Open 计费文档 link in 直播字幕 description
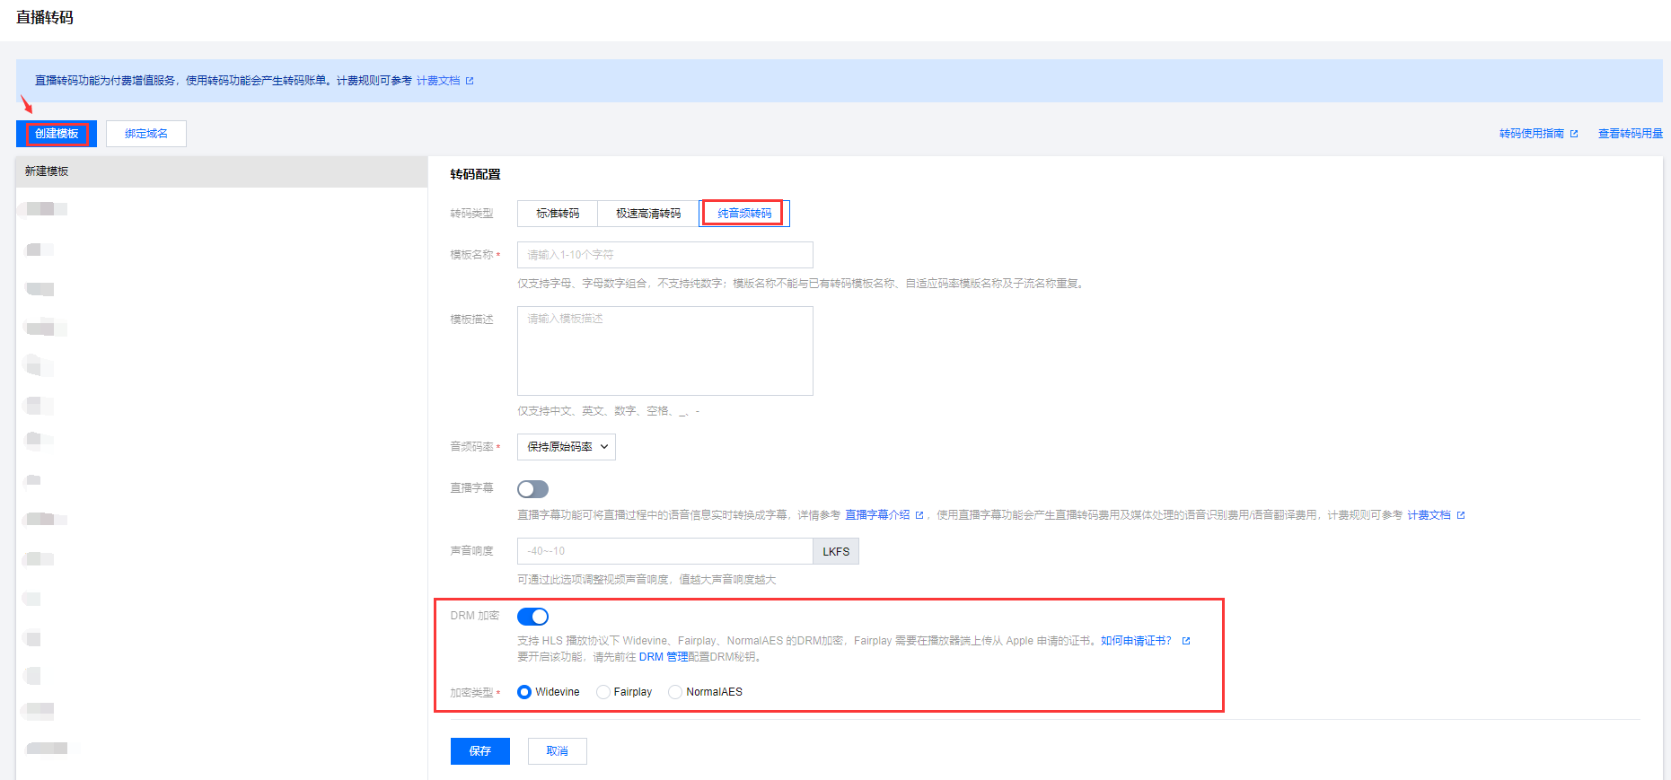Screen dimensions: 1671x780 coord(1429,515)
